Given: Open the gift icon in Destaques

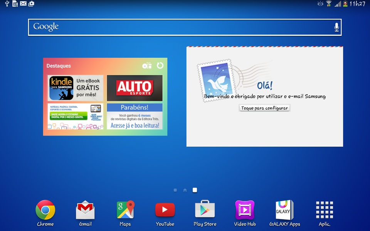Looking at the screenshot, I should coord(147,66).
